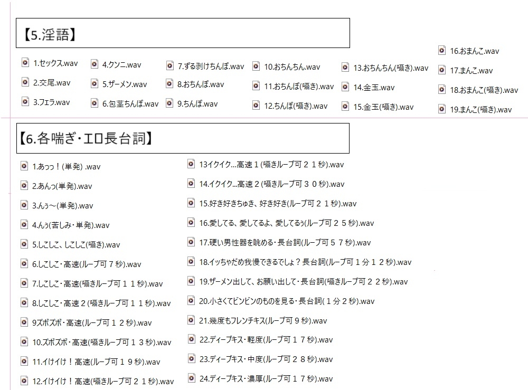This screenshot has height=390, width=528.
Task: Click file name 18.イッちゃだめ我慢できるでしょ？長台詞
Action: point(305,262)
